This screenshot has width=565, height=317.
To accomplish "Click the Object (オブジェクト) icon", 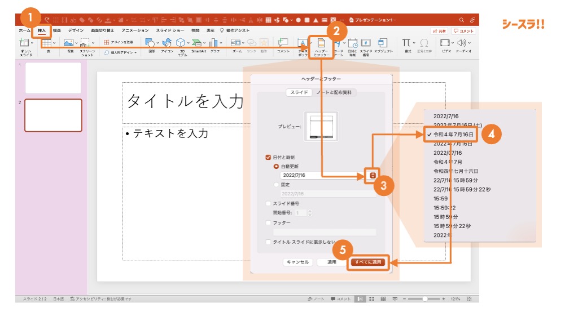I will (383, 43).
